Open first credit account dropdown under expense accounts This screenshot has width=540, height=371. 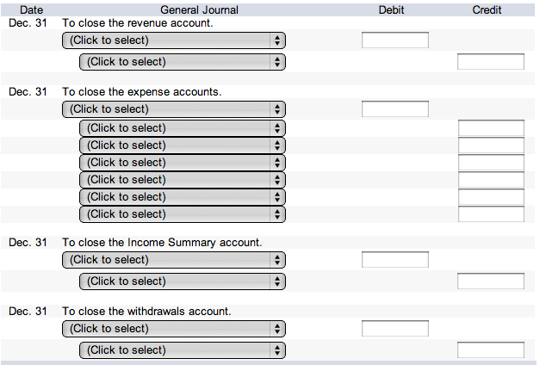(x=182, y=128)
